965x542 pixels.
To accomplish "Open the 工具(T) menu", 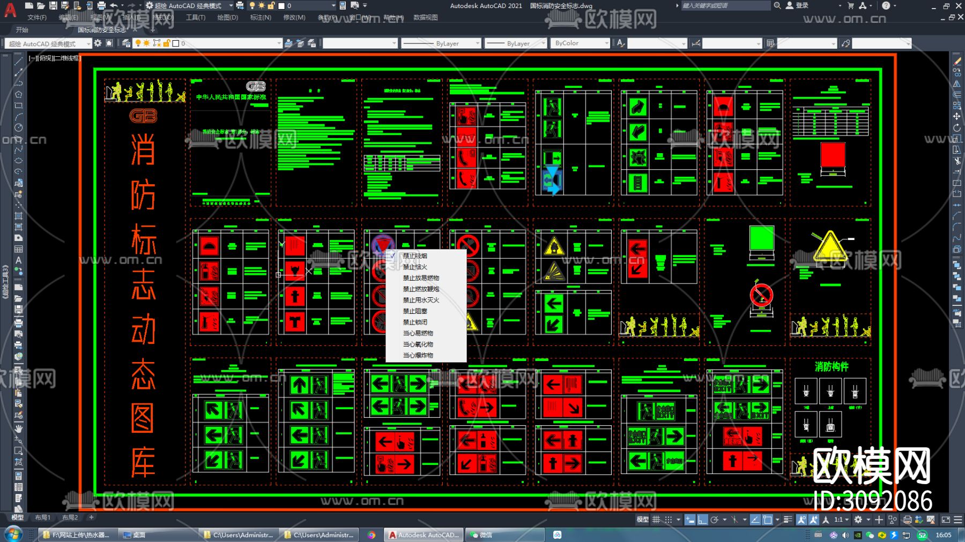I will (x=196, y=18).
